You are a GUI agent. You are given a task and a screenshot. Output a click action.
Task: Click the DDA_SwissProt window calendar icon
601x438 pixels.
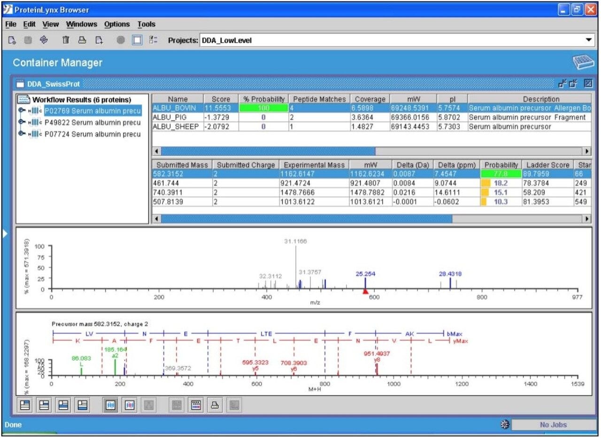coord(20,84)
